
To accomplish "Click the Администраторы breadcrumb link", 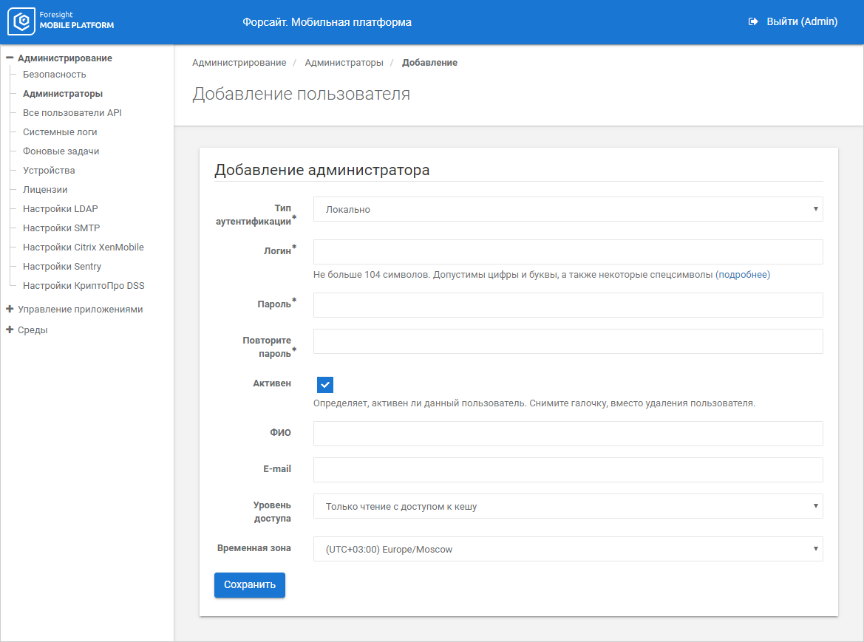I will [x=344, y=63].
